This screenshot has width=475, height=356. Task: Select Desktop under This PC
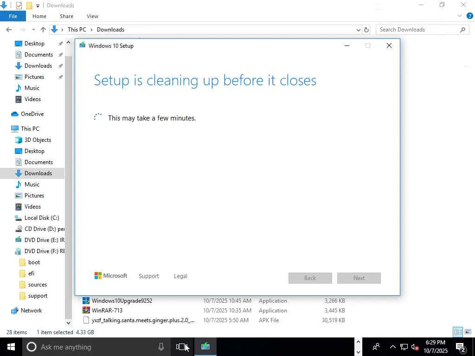34,151
